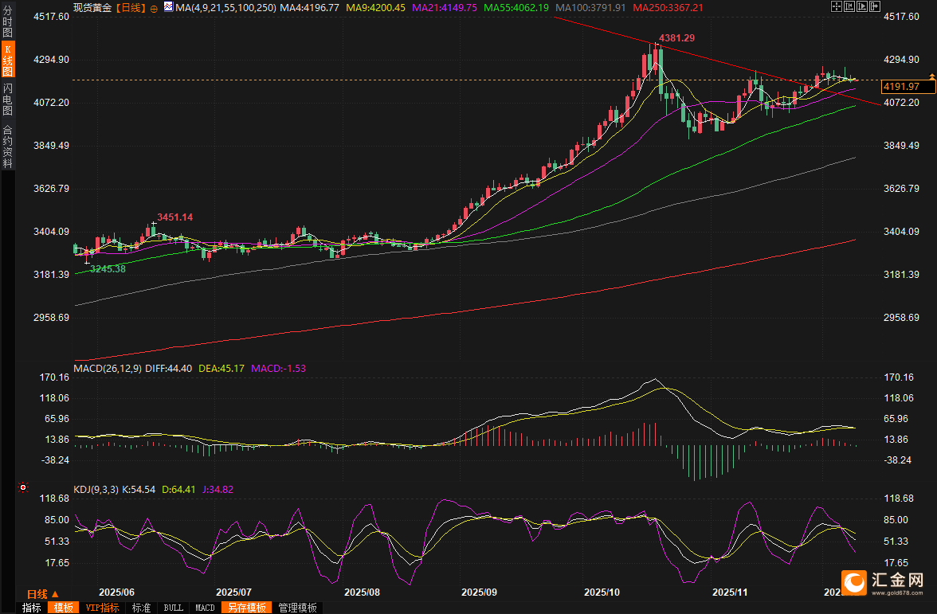This screenshot has width=937, height=614.
Task: Click the MA9:4200.45 value
Action: (375, 8)
